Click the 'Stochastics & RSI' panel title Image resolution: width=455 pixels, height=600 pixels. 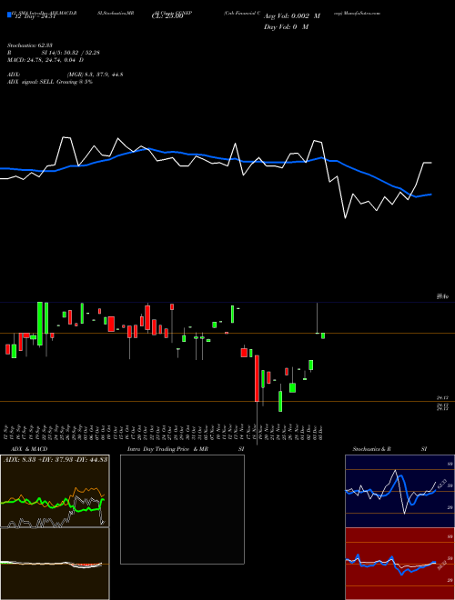coord(389,449)
